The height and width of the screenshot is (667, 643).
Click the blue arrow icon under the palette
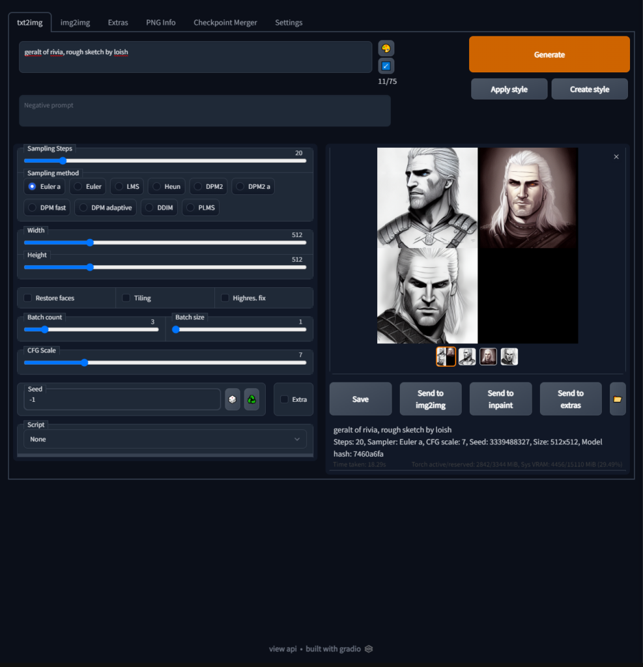[386, 66]
